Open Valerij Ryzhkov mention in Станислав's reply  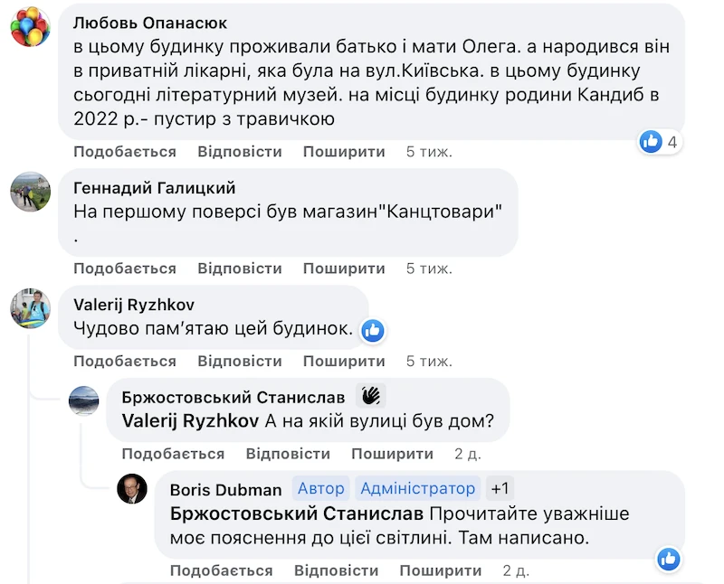click(189, 421)
